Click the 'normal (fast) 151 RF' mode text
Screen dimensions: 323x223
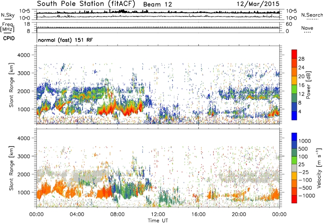coord(65,40)
